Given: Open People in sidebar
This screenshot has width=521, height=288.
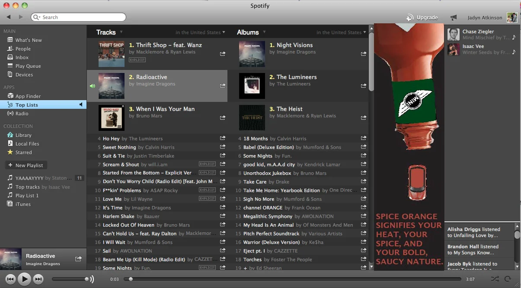Looking at the screenshot, I should pos(23,49).
